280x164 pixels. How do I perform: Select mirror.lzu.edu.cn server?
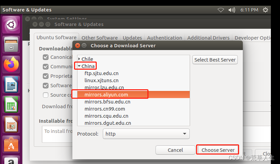tap(133, 88)
